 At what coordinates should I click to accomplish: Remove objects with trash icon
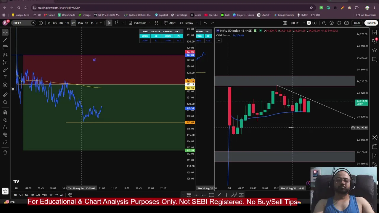pyautogui.click(x=5, y=152)
